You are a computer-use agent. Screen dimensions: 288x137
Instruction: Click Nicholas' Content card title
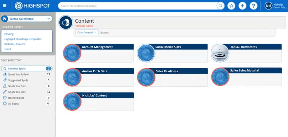pos(94,95)
